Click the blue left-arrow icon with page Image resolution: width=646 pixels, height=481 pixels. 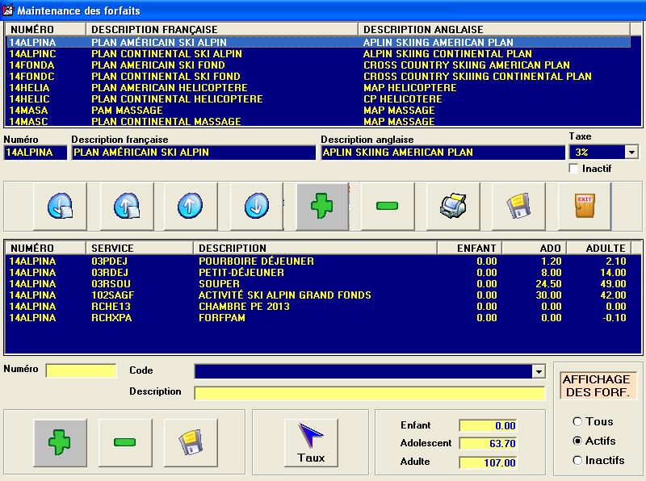click(60, 206)
